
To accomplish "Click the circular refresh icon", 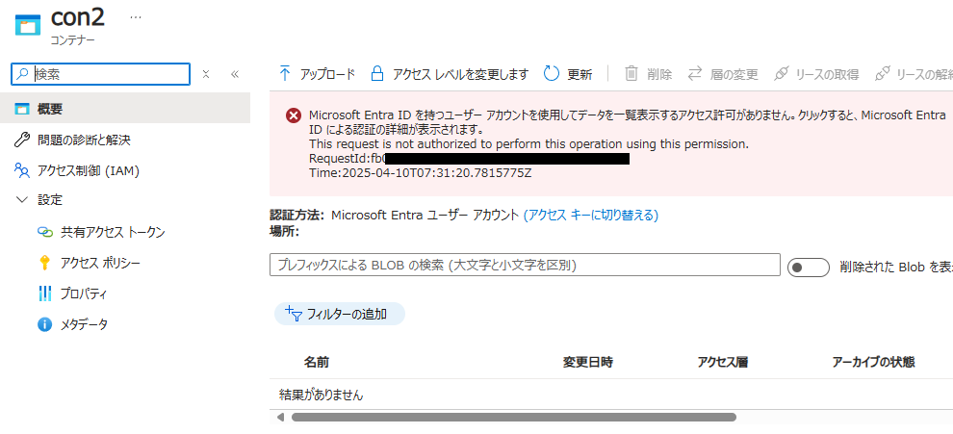I will click(552, 74).
